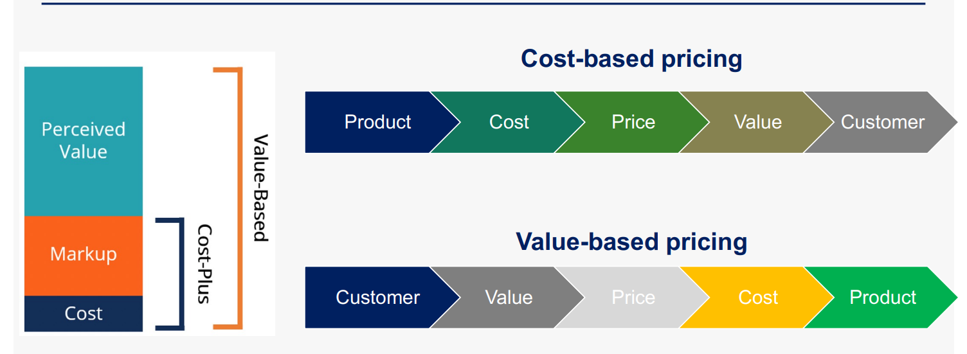Viewport: 967px width, 354px height.
Task: Select the navy Customer chevron under Value-based pricing
Action: 377,297
